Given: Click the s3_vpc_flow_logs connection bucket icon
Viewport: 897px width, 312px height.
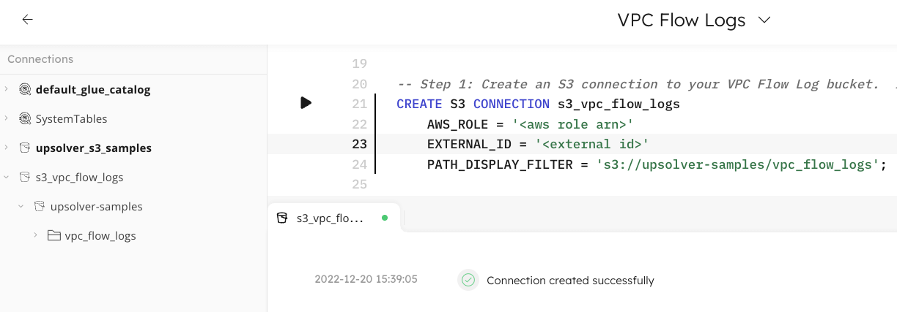Looking at the screenshot, I should [25, 178].
